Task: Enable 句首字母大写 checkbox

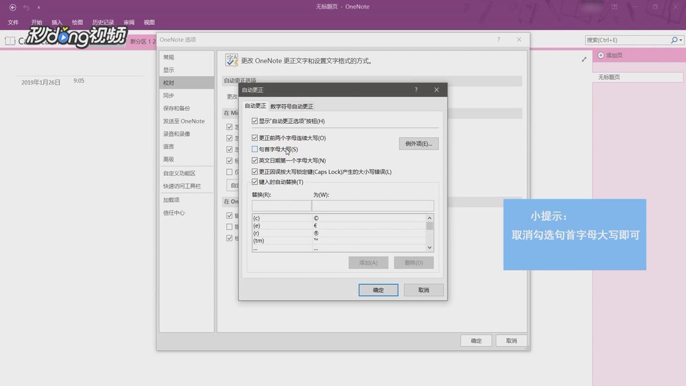Action: pos(255,149)
